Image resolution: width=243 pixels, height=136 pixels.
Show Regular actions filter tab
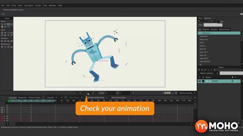206,29
